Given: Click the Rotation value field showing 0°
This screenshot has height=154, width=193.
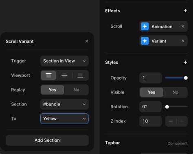Looking at the screenshot, I should 151,107.
